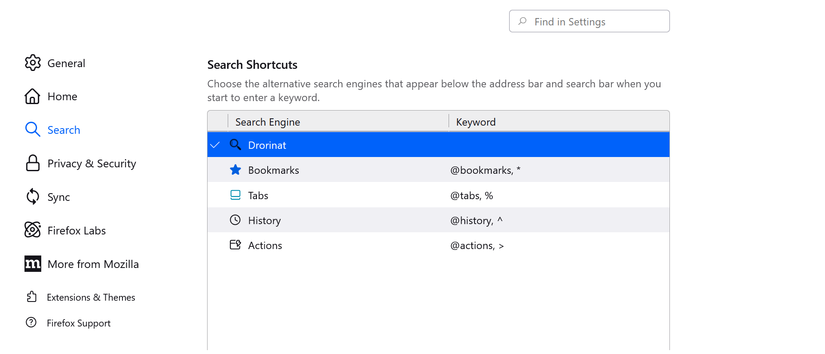The image size is (825, 354).
Task: Click the Home house icon
Action: pos(33,96)
